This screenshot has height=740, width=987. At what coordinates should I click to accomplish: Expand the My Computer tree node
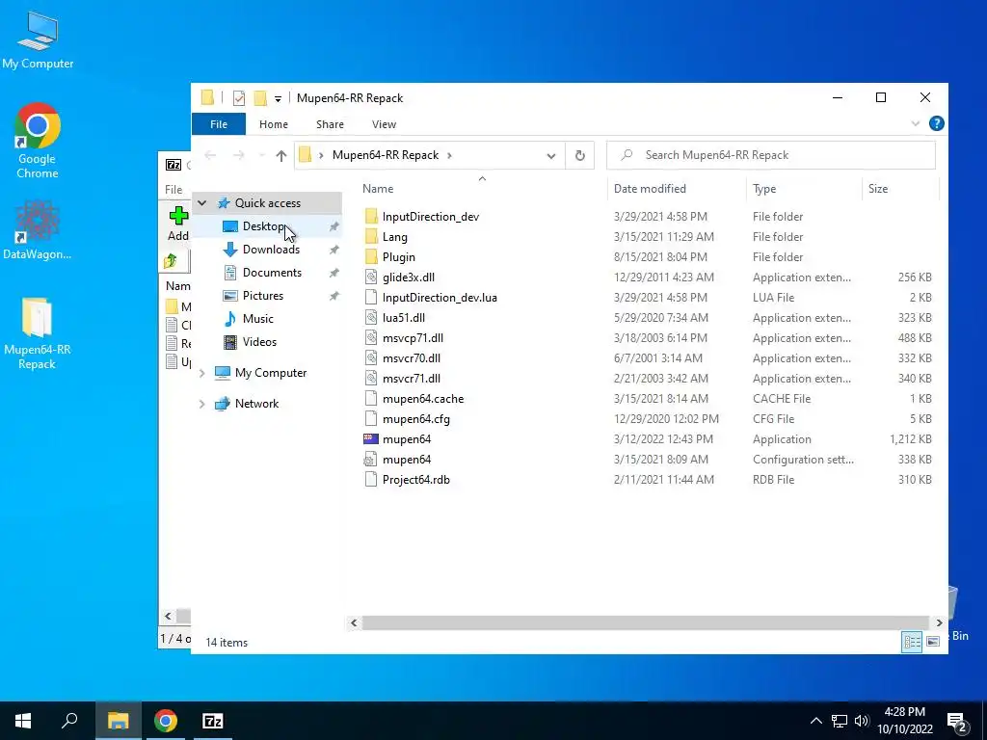[x=202, y=373]
